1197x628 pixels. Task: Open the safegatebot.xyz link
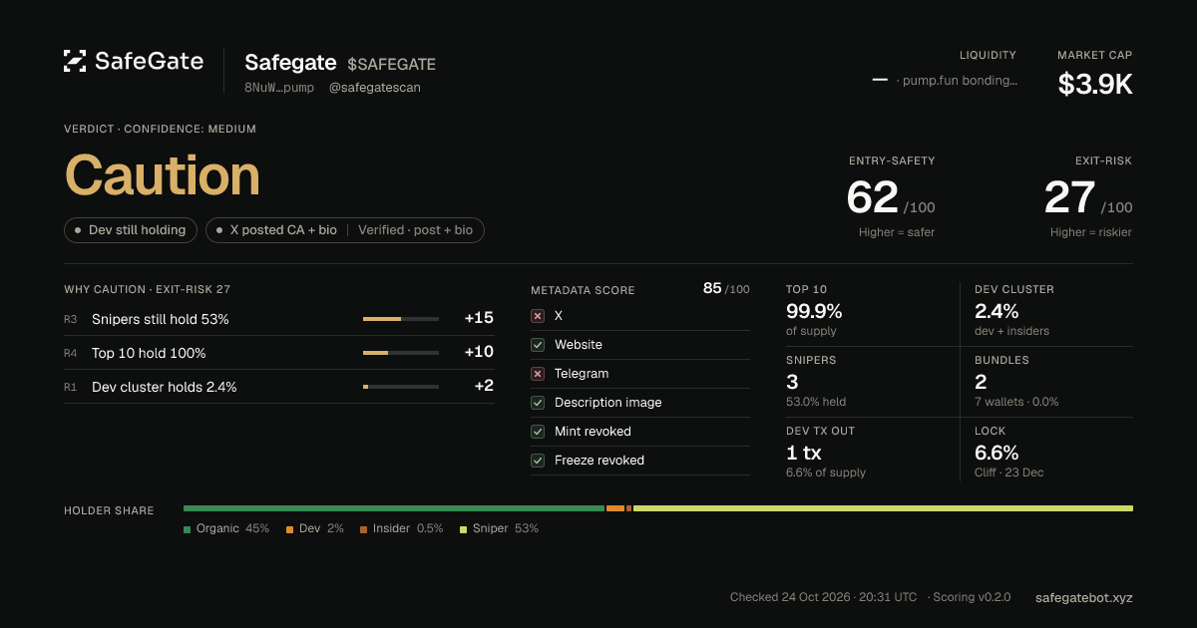click(x=1084, y=597)
